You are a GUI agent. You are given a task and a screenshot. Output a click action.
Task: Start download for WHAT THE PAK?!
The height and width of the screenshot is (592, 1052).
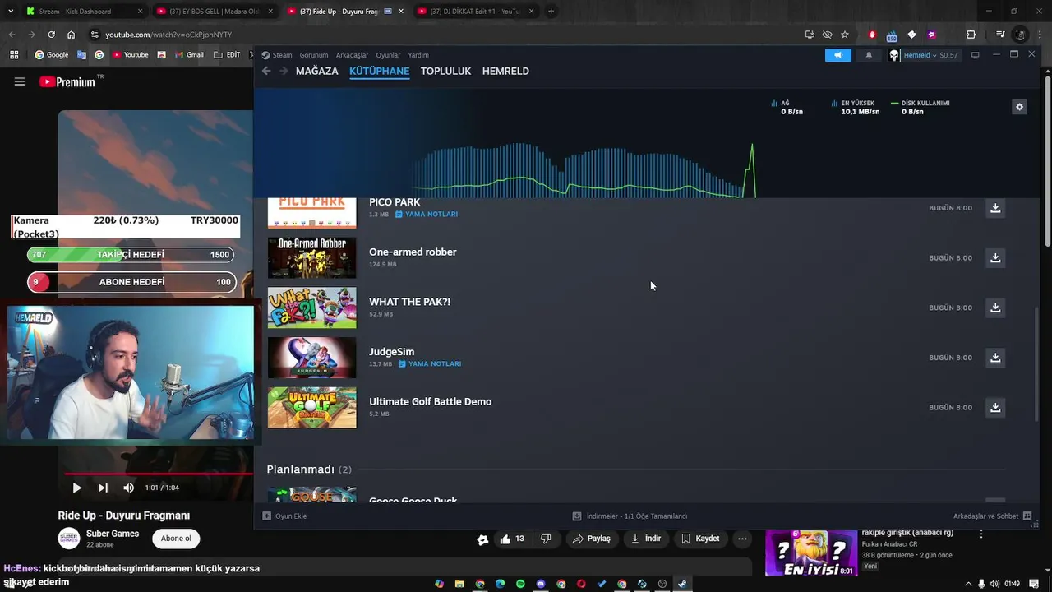995,308
